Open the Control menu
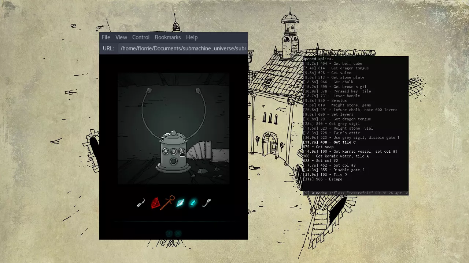This screenshot has height=263, width=469. 141,37
